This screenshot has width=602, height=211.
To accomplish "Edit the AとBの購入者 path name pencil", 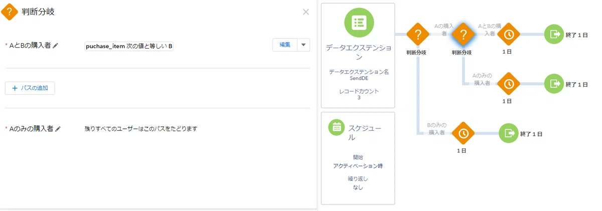I will [x=56, y=46].
